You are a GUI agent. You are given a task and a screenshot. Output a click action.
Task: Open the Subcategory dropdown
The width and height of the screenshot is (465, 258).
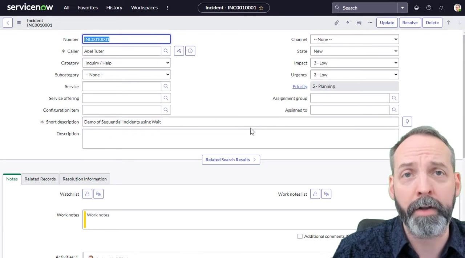click(126, 75)
